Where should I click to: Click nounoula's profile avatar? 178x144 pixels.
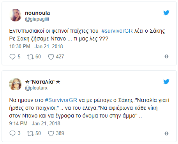click(15, 15)
